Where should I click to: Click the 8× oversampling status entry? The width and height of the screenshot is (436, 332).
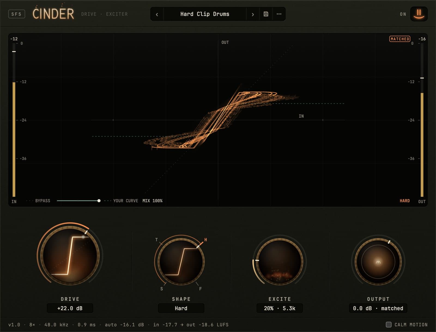point(32,325)
